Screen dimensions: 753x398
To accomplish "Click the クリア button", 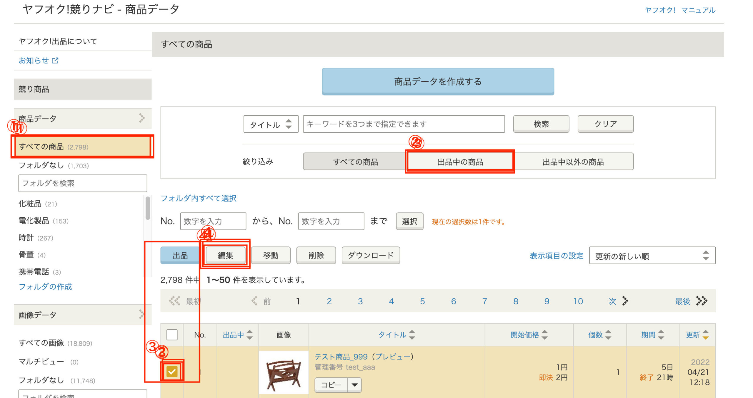I will coord(605,124).
